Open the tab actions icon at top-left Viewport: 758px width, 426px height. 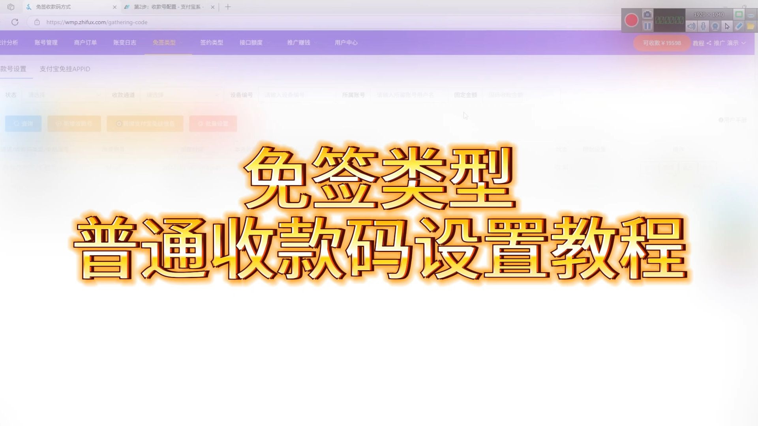tap(11, 7)
